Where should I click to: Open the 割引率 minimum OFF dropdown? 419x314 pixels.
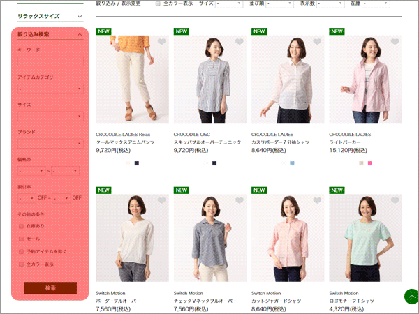click(x=27, y=198)
